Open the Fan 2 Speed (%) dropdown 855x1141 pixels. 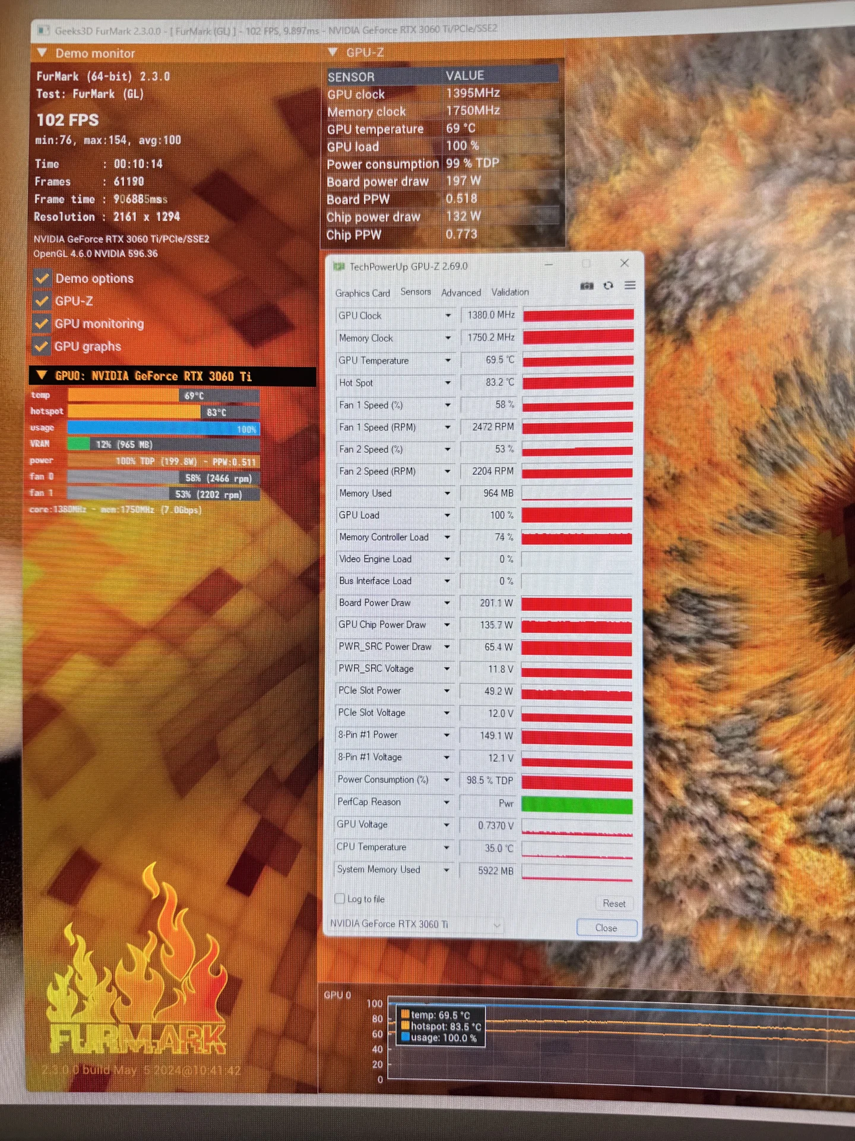tap(448, 449)
